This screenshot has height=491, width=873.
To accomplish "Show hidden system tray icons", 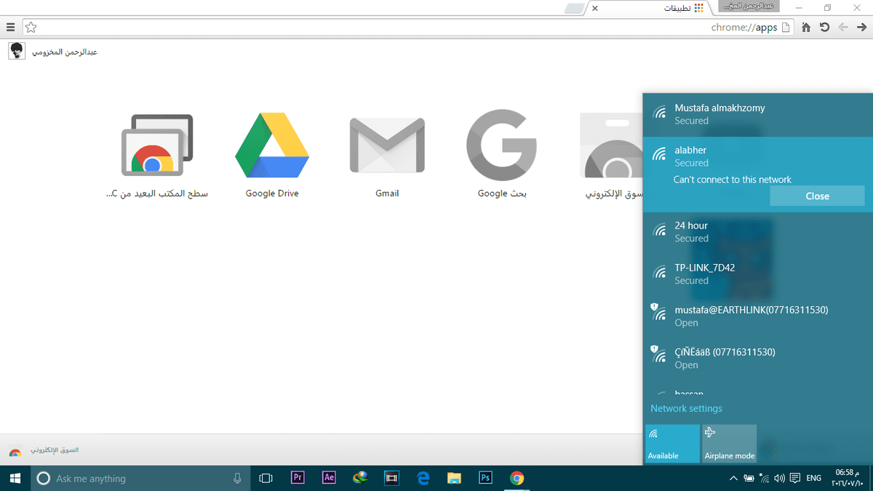I will click(733, 478).
